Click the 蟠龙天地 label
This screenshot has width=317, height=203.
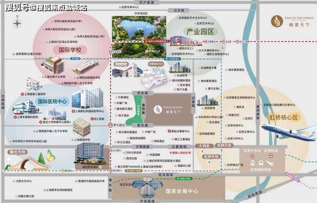coord(17,152)
